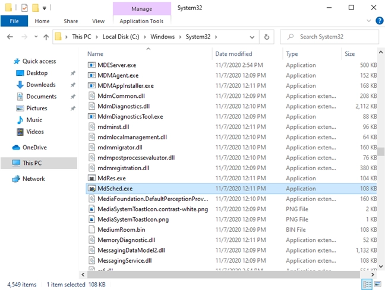The image size is (385, 290).
Task: Click the vertical scrollbar down arrow
Action: click(381, 266)
